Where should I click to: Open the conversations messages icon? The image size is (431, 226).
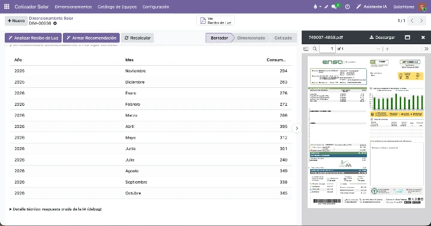click(x=335, y=7)
